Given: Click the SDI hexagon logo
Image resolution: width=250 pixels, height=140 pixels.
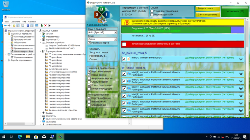Looking at the screenshot, I should pyautogui.click(x=102, y=15).
